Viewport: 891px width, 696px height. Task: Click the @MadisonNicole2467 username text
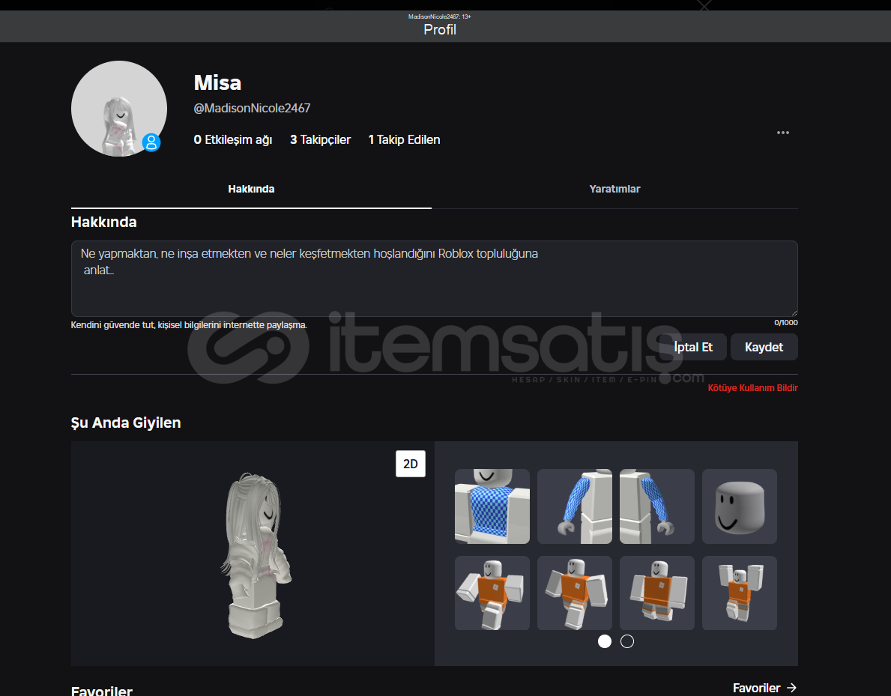(252, 108)
